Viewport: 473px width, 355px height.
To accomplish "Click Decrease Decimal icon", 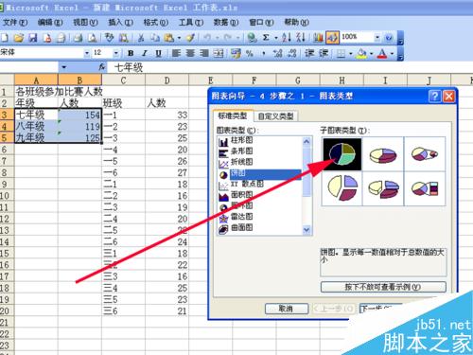I will pos(292,53).
